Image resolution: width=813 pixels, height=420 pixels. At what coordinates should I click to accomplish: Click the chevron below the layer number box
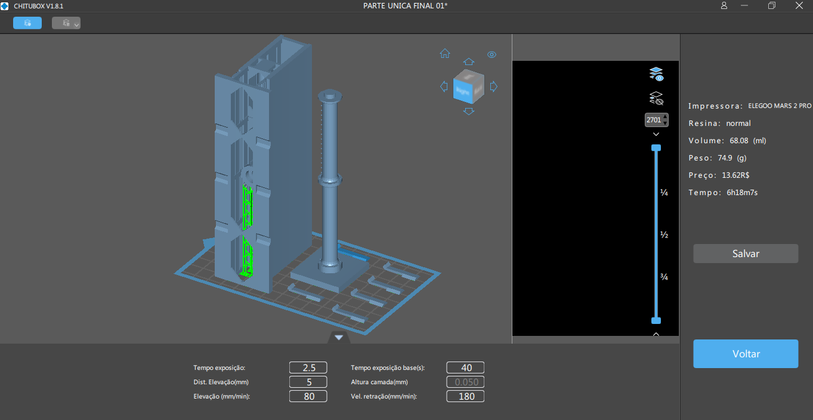(x=656, y=135)
